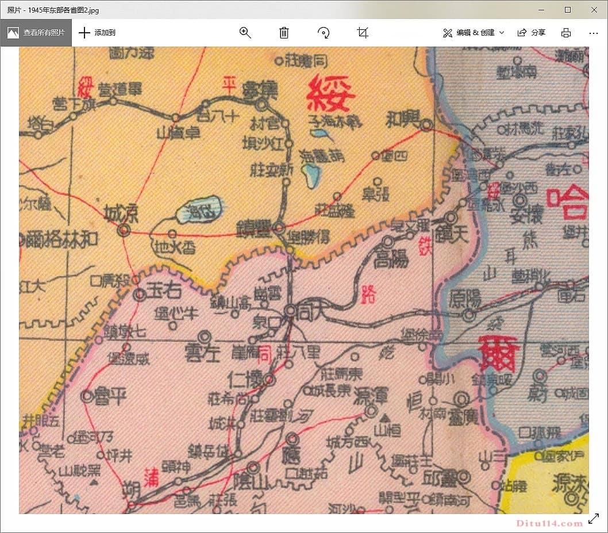Maximize the Photos window
This screenshot has height=533, width=608.
point(568,10)
